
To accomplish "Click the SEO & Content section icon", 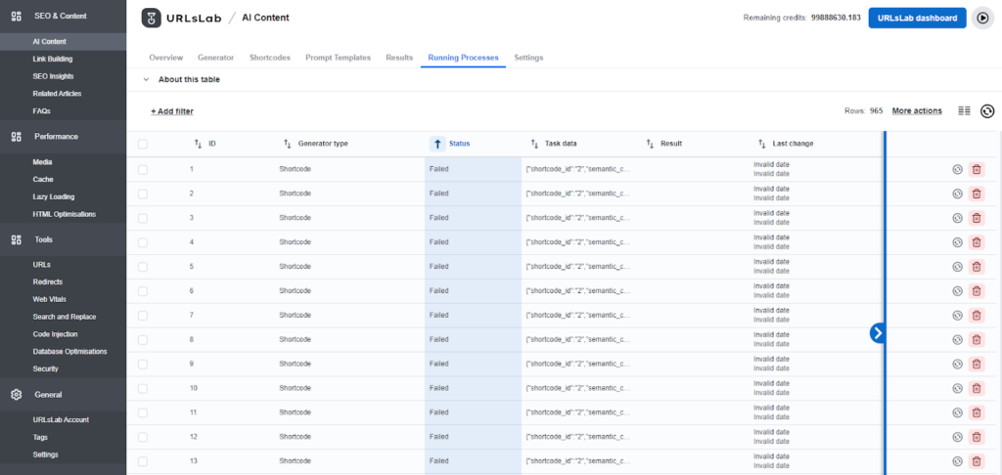I will 17,16.
